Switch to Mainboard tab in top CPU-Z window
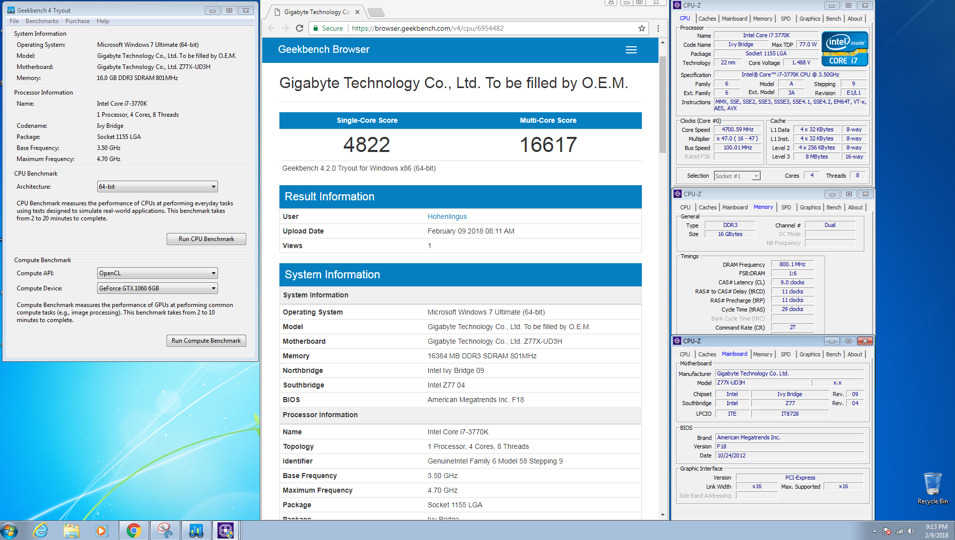The image size is (955, 540). (734, 19)
